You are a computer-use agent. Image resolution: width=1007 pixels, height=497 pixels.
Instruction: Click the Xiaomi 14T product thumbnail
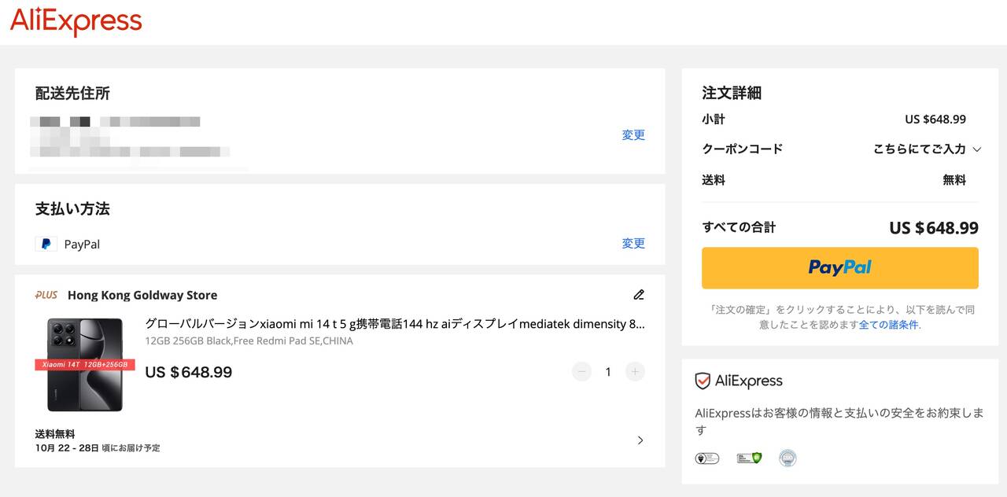click(85, 365)
